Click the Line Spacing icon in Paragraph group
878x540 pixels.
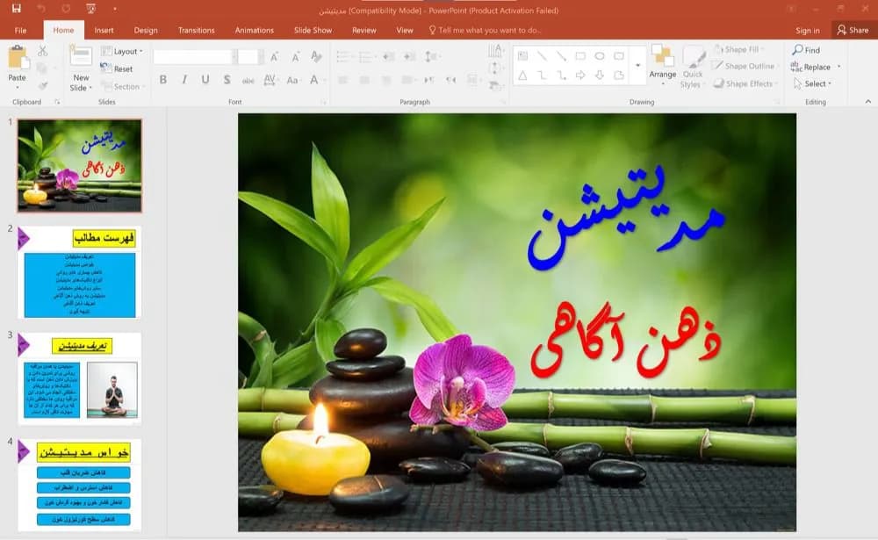click(x=430, y=56)
